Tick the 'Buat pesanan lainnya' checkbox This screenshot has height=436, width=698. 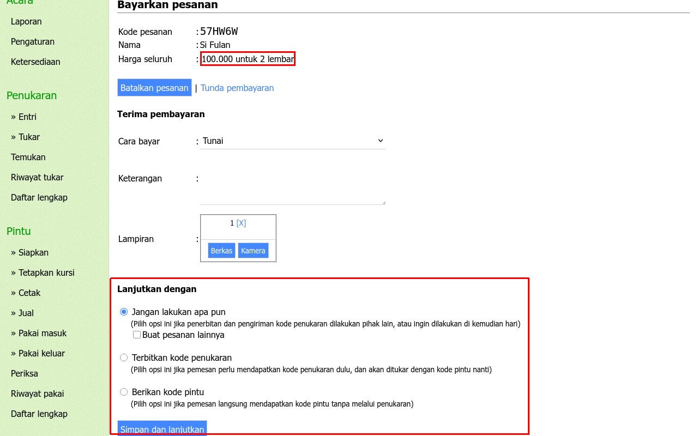(x=137, y=335)
